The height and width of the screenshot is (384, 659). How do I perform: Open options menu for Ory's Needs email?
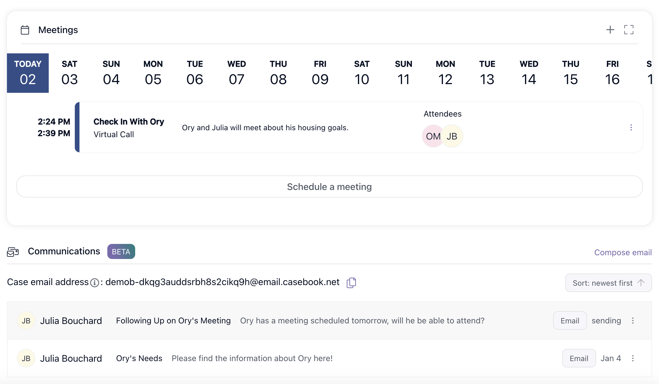point(633,358)
